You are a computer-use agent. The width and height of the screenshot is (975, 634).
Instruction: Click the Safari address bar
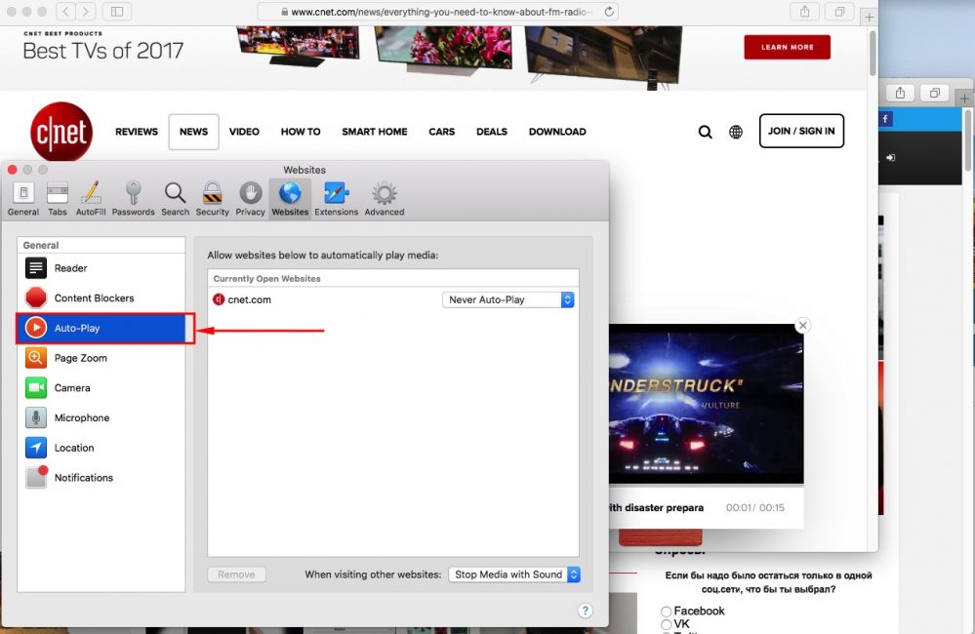[x=438, y=11]
